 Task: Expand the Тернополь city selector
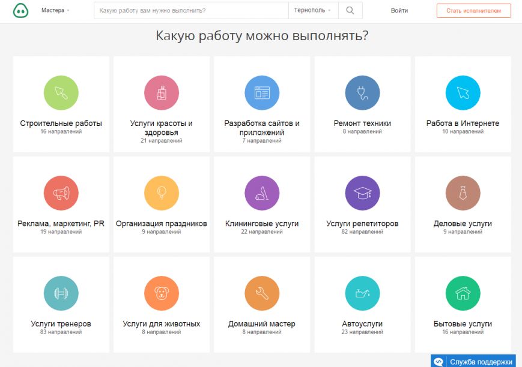click(313, 10)
